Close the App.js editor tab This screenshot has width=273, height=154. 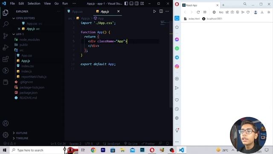coord(119,12)
